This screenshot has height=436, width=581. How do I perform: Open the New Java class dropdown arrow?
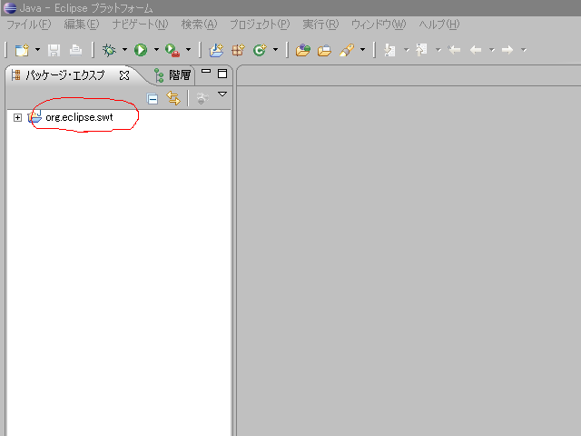[275, 49]
